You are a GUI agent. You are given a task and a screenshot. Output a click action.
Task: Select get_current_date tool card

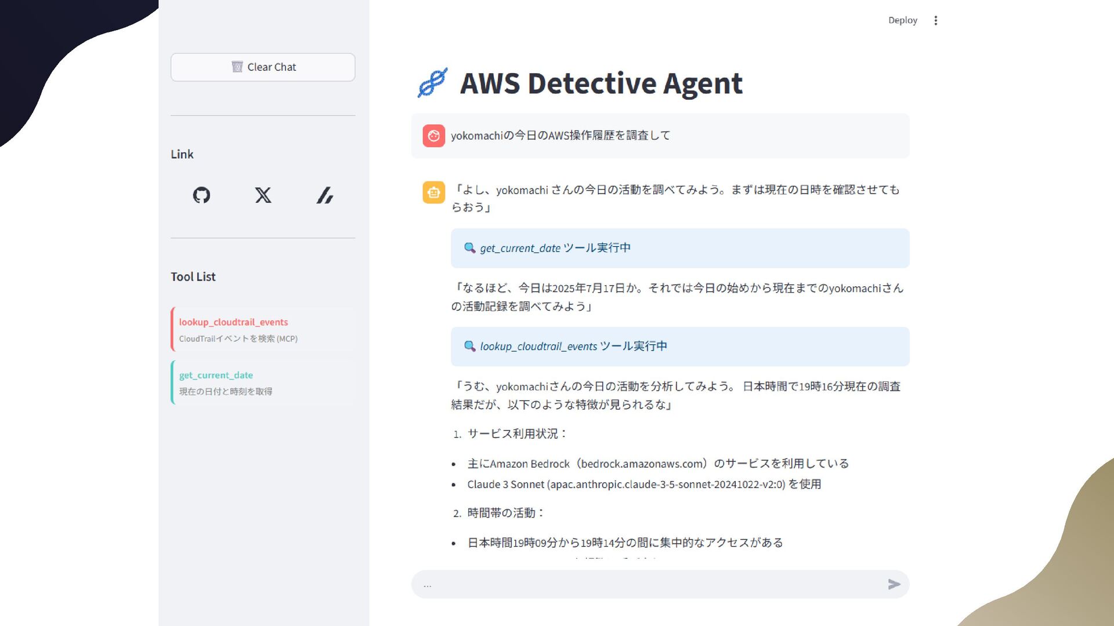point(263,383)
